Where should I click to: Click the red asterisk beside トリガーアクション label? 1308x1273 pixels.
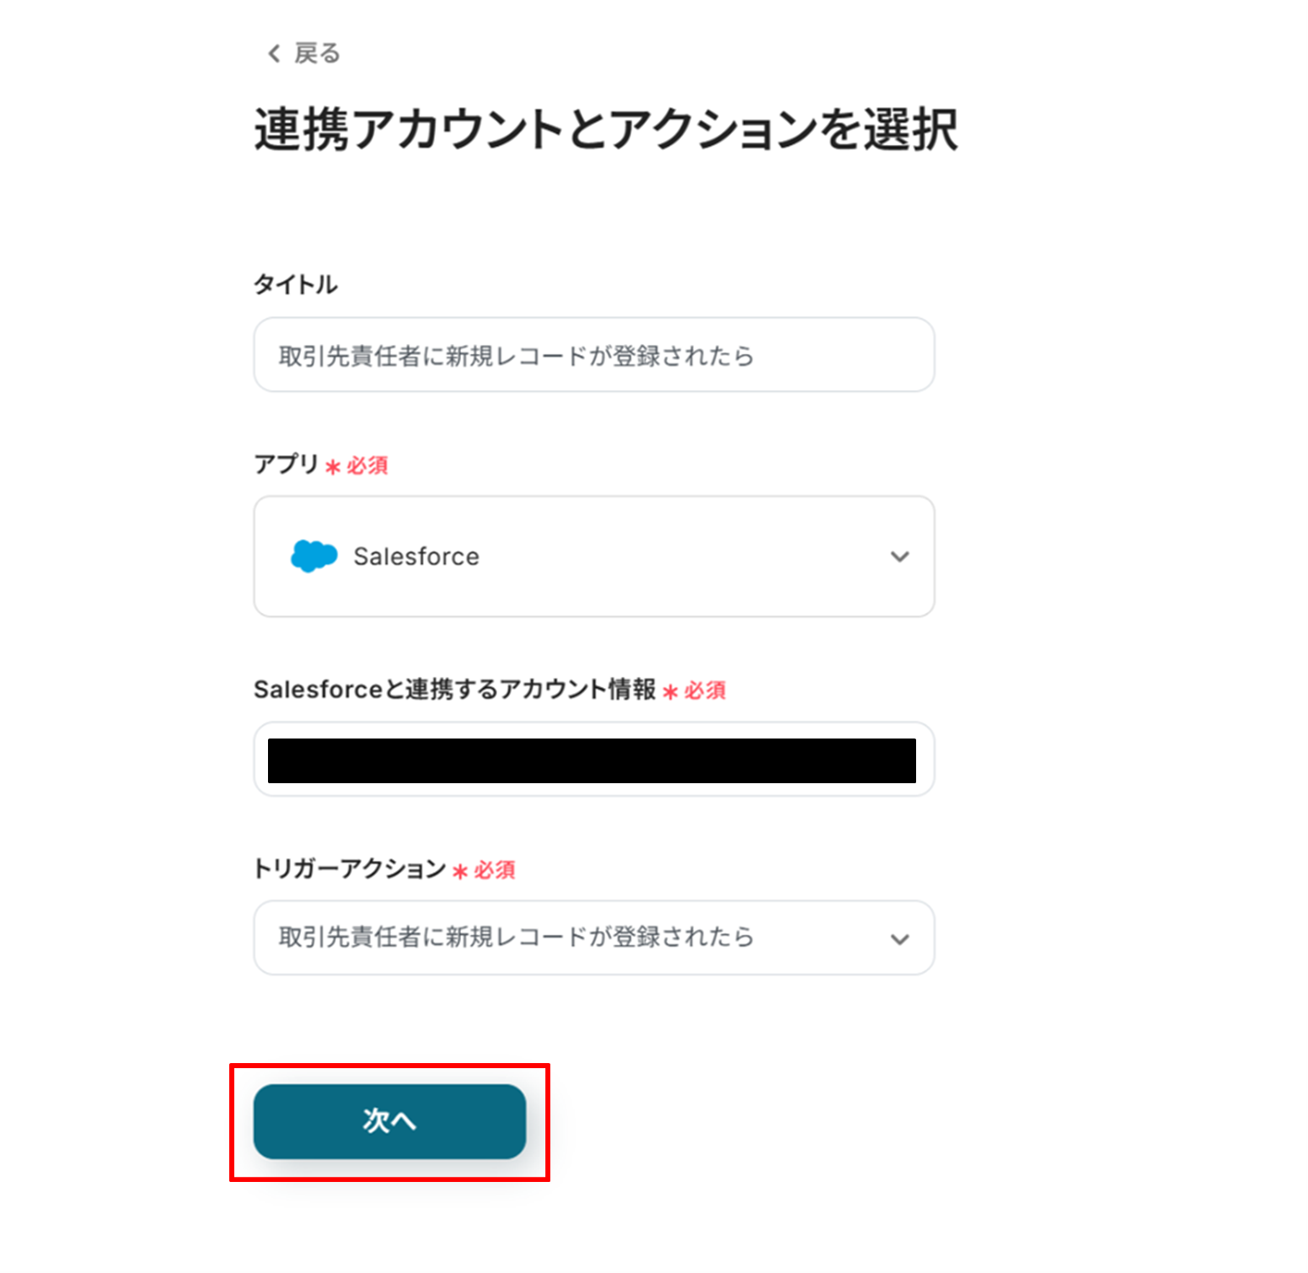coord(460,872)
